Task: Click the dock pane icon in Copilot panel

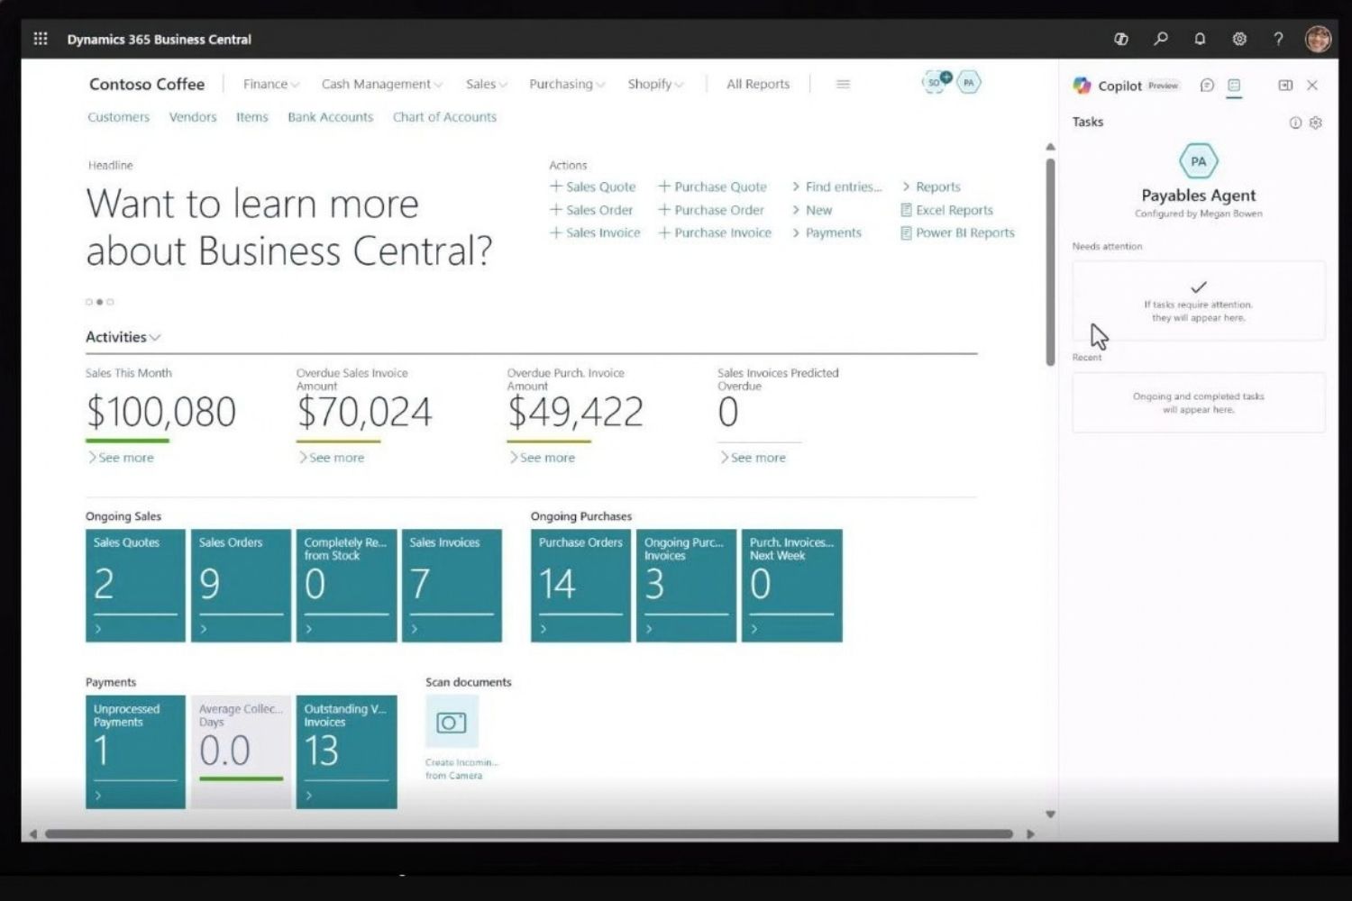Action: (x=1285, y=86)
